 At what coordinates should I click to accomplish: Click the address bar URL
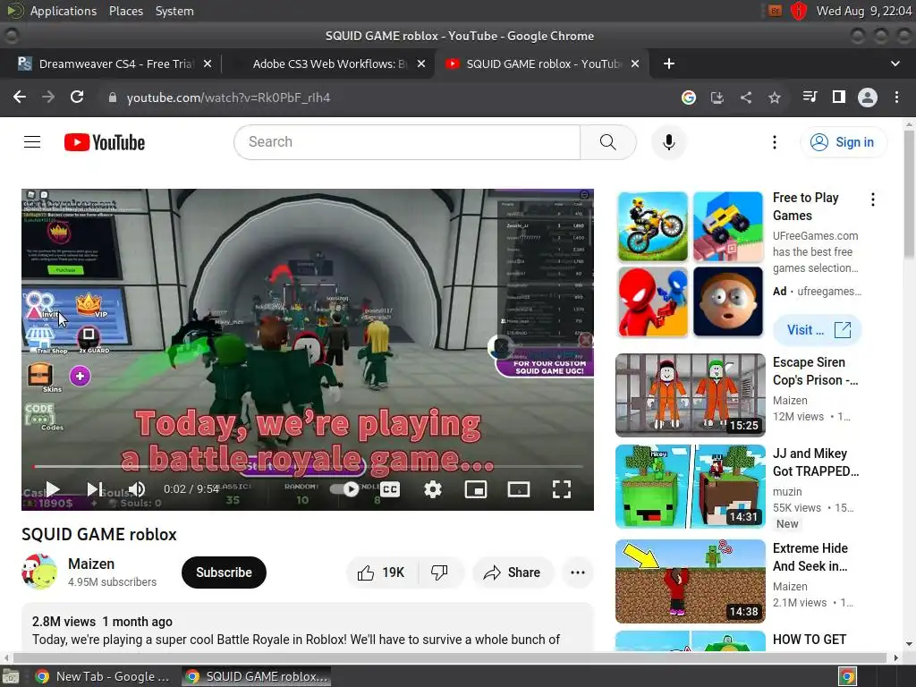(228, 98)
